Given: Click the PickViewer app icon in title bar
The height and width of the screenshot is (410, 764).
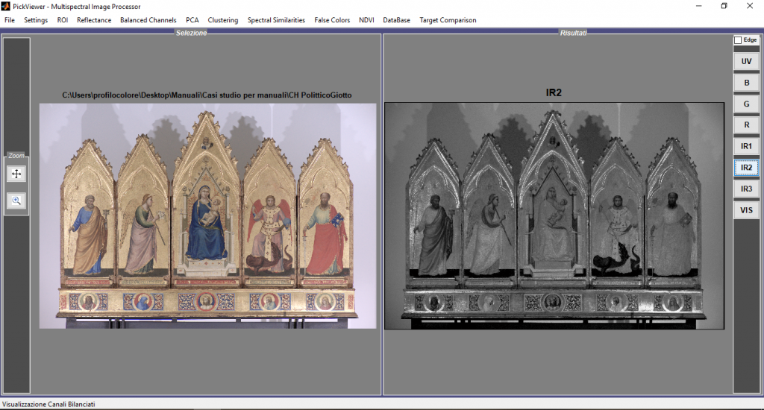Looking at the screenshot, I should click(5, 6).
